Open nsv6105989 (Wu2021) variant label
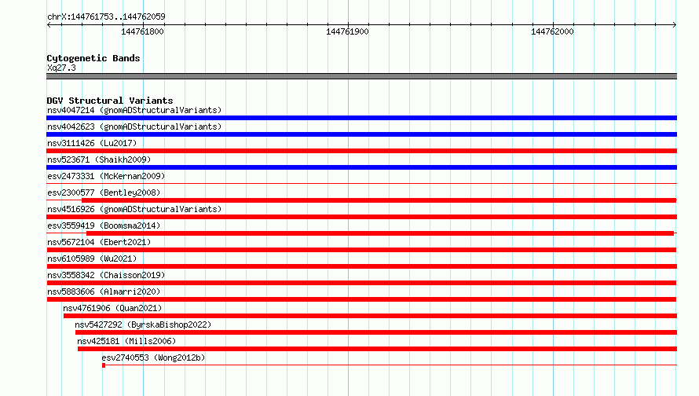Viewport: 699px width, 396px height. tap(92, 258)
